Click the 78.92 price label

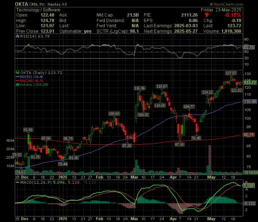click(17, 155)
